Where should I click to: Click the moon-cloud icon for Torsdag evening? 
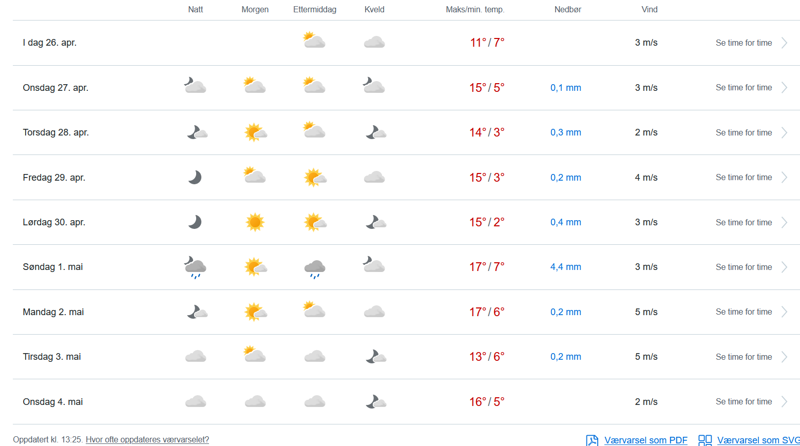(x=375, y=133)
